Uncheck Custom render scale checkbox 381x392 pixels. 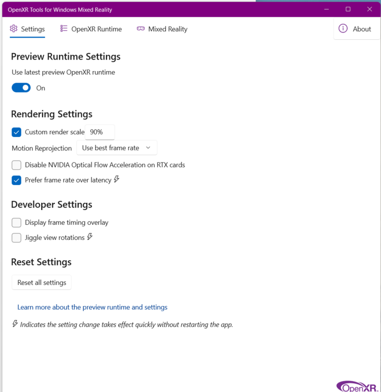tap(17, 132)
